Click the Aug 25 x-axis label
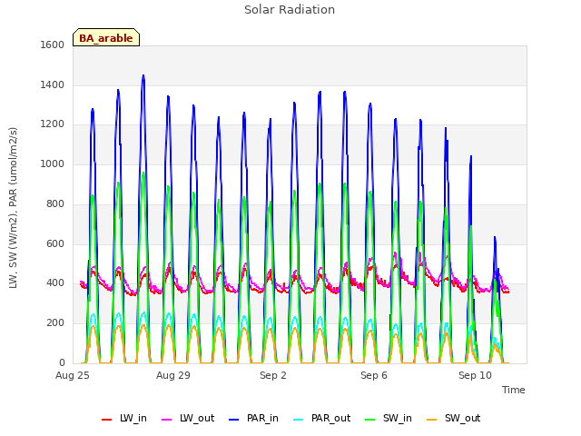581x436 pixels. point(73,375)
